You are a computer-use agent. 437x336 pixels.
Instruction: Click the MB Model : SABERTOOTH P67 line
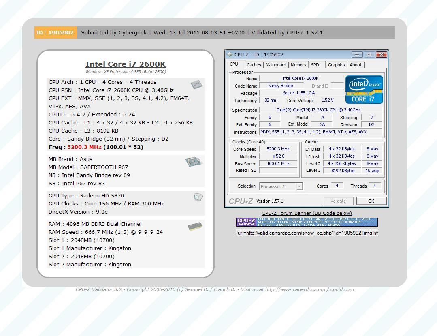[x=88, y=167]
